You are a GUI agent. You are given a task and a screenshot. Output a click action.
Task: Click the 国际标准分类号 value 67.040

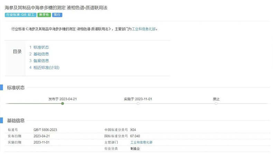point(135,136)
